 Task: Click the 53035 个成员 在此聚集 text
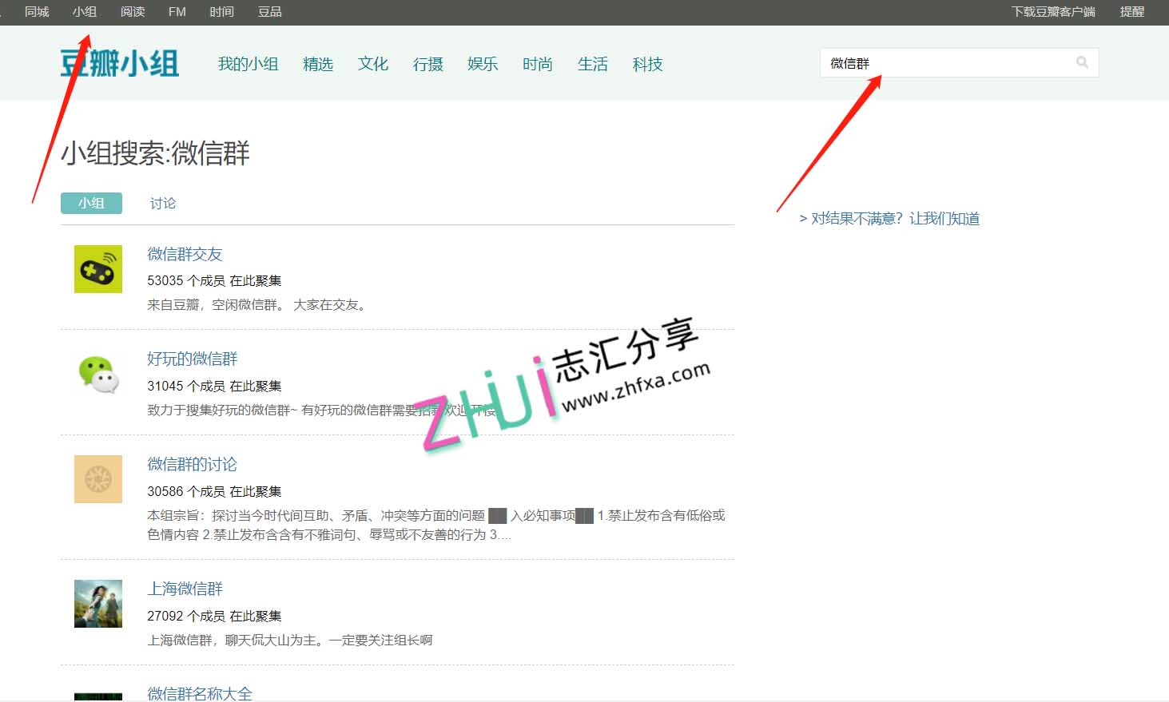(214, 280)
